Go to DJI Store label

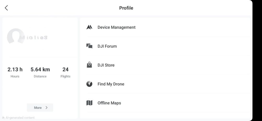[106, 65]
